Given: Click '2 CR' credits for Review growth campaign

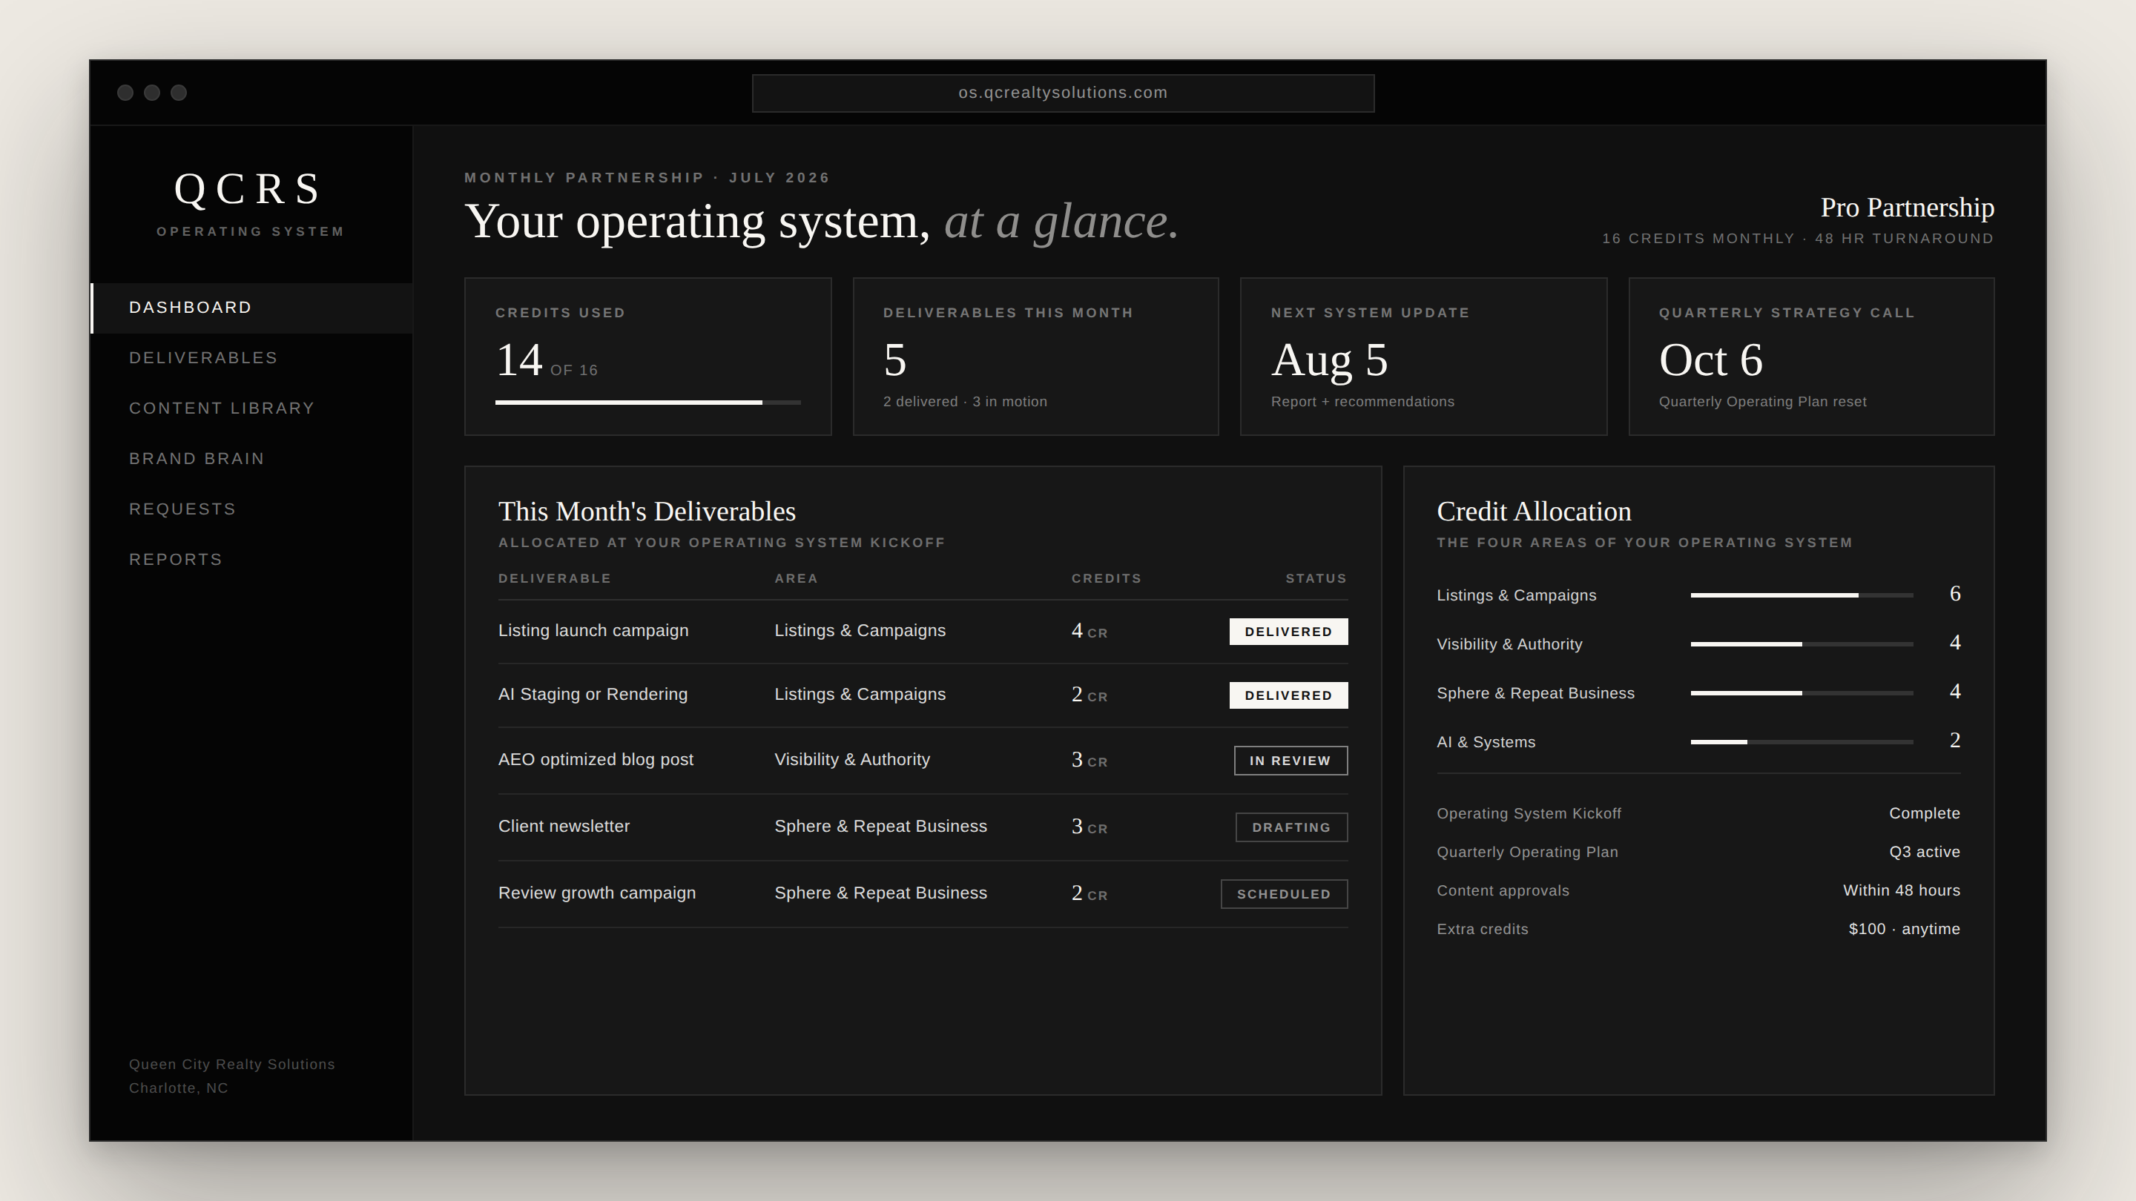Looking at the screenshot, I should (1089, 893).
